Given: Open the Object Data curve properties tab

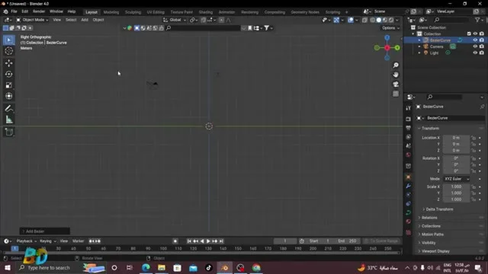Looking at the screenshot, I should pos(409,212).
